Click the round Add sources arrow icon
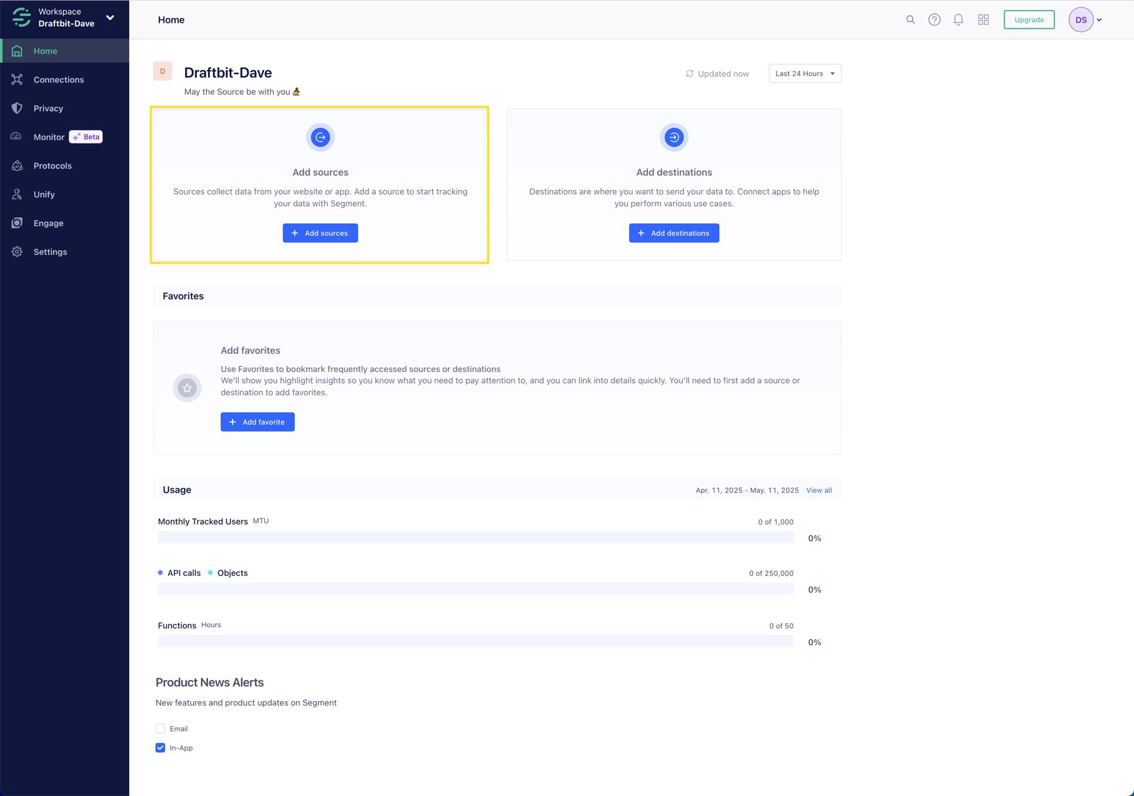This screenshot has height=796, width=1134. 320,138
